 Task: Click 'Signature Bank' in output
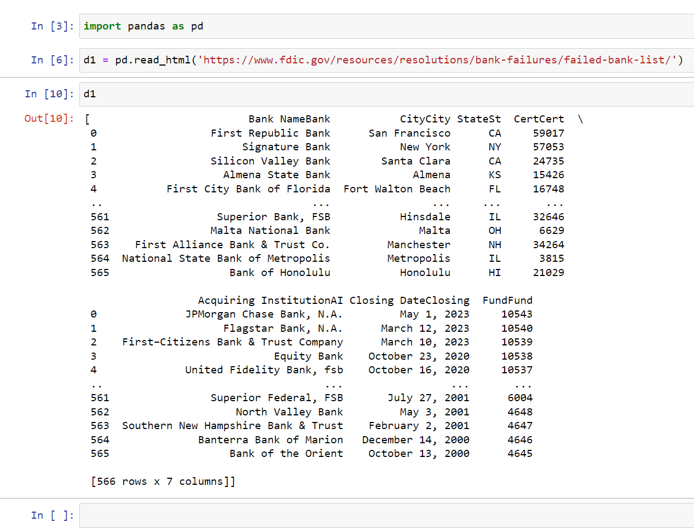[286, 147]
